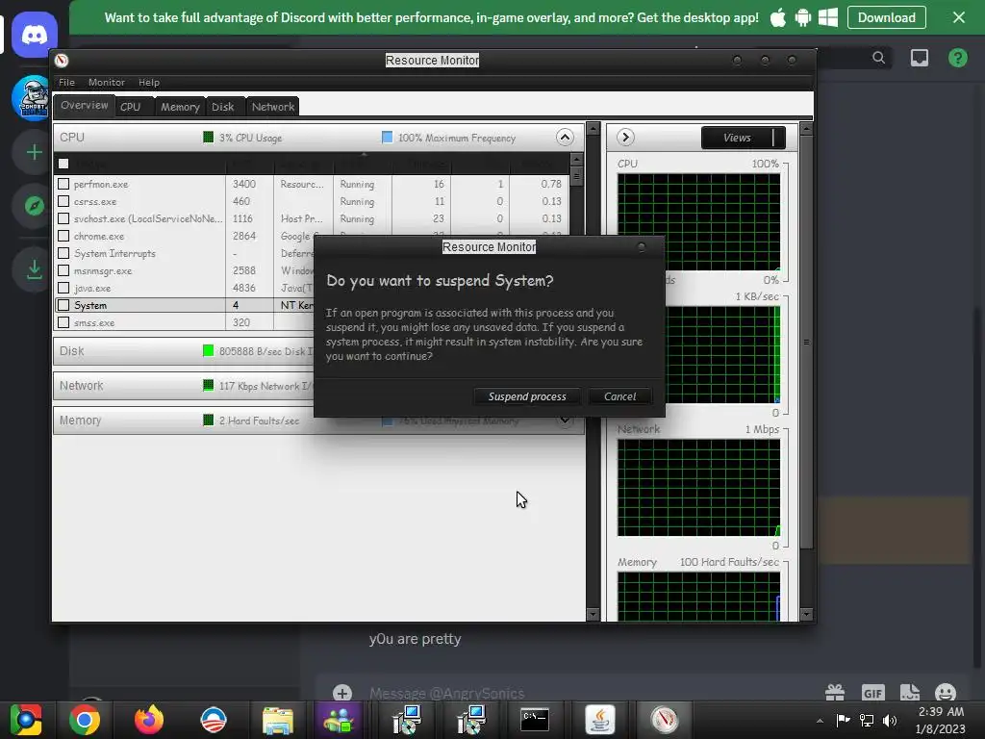
Task: Open Discord download apps arrow icon
Action: (x=34, y=269)
